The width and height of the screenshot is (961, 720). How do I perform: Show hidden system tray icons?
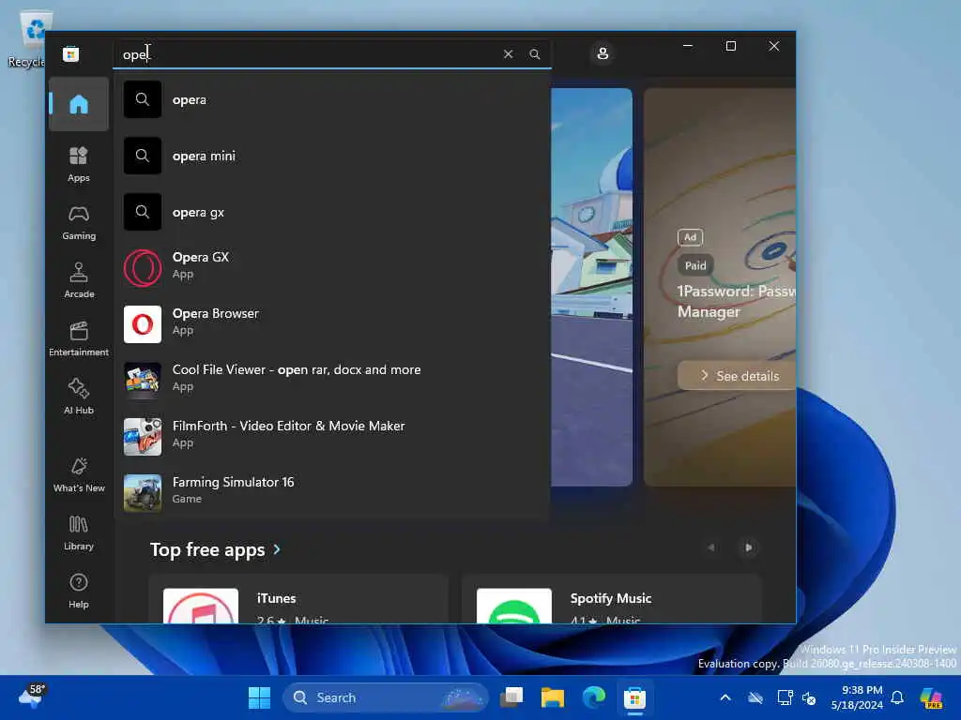click(x=725, y=697)
